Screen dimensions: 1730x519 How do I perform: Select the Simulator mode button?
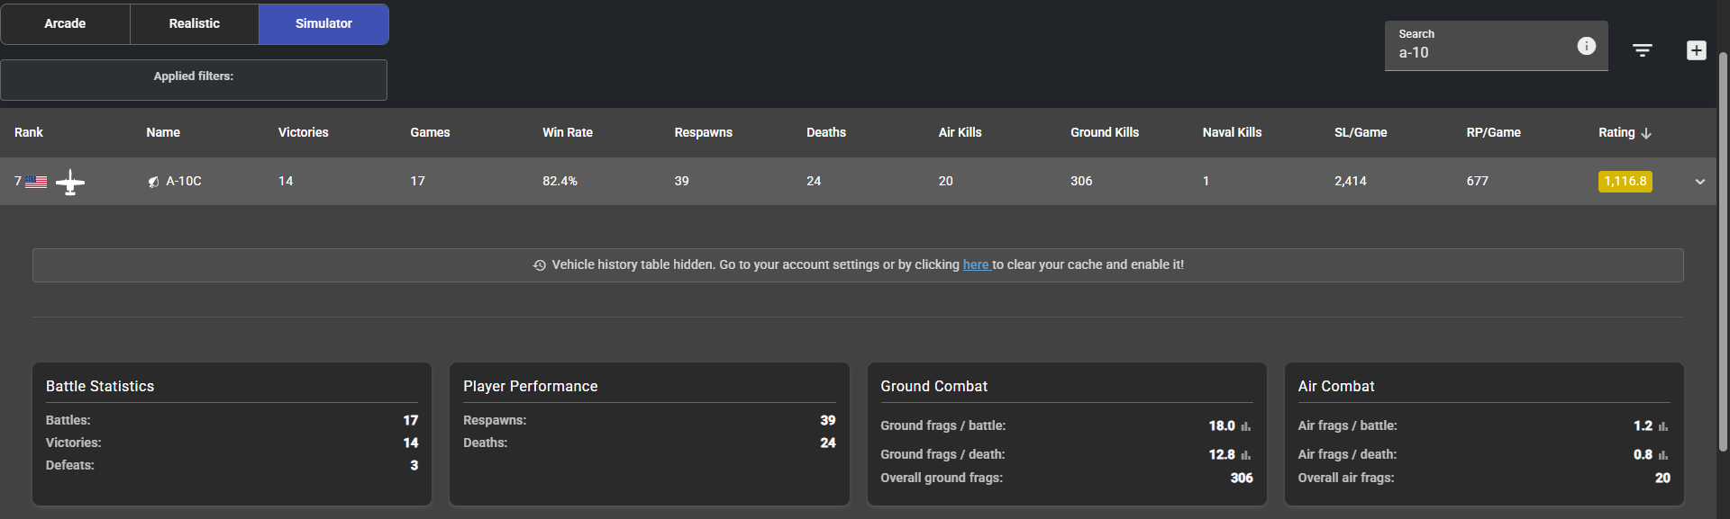point(323,23)
